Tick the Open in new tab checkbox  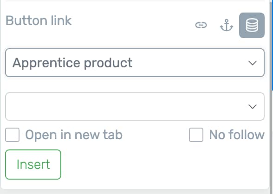click(12, 135)
